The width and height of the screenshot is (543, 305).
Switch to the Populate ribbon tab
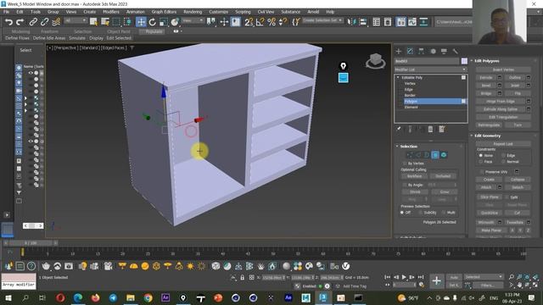153,31
